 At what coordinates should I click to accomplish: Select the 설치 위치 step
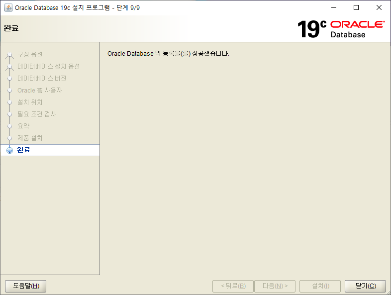tap(30, 102)
